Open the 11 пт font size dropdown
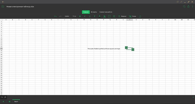The image size is (195, 104). [x=74, y=16]
